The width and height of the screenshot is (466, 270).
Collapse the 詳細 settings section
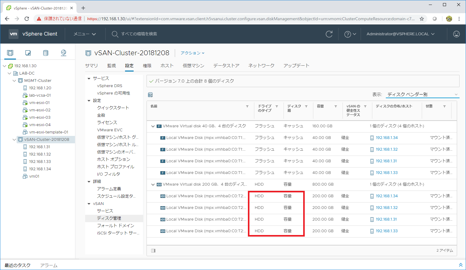coord(89,182)
